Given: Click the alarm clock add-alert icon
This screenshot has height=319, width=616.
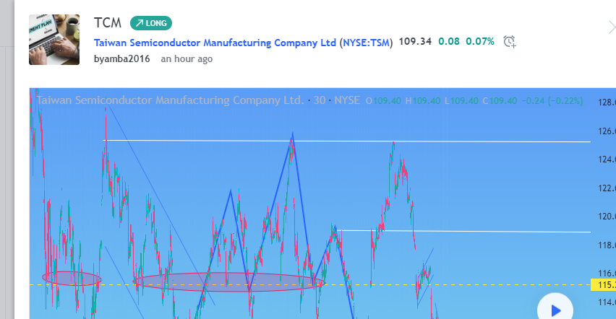Looking at the screenshot, I should point(510,42).
